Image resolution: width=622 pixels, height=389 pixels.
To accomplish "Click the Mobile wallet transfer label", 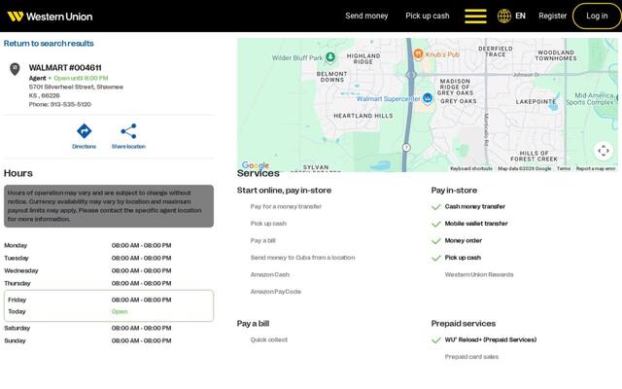I will (476, 224).
